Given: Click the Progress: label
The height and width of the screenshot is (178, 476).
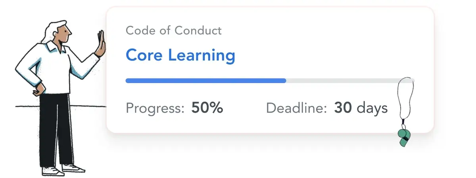Looking at the screenshot, I should click(x=155, y=108).
